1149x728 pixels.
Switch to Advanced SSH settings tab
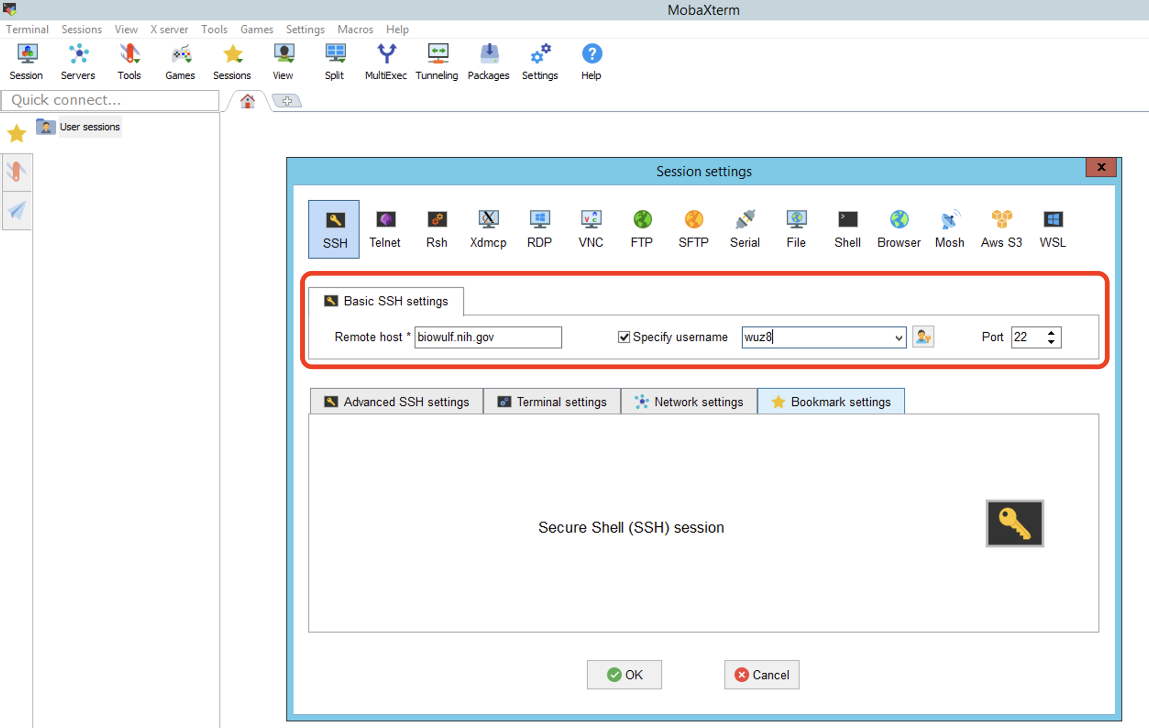click(397, 402)
